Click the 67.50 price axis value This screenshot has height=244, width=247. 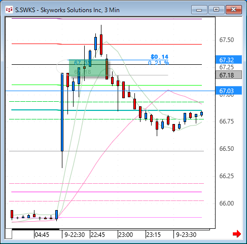point(227,40)
